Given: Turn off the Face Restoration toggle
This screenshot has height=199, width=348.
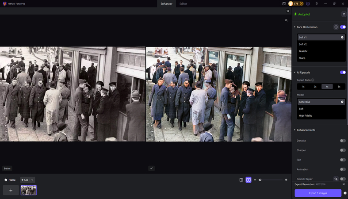Looking at the screenshot, I should [x=343, y=27].
